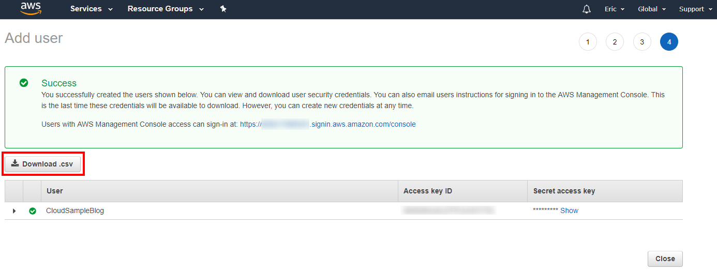Download the credentials .csv file
Viewport: 717px width, 271px height.
click(x=43, y=164)
